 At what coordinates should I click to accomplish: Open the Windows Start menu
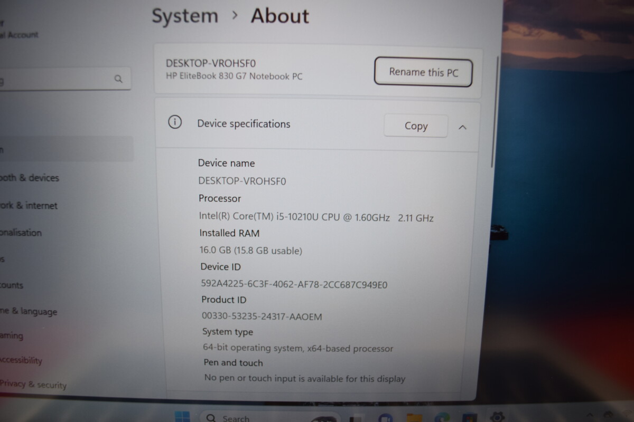coord(182,417)
